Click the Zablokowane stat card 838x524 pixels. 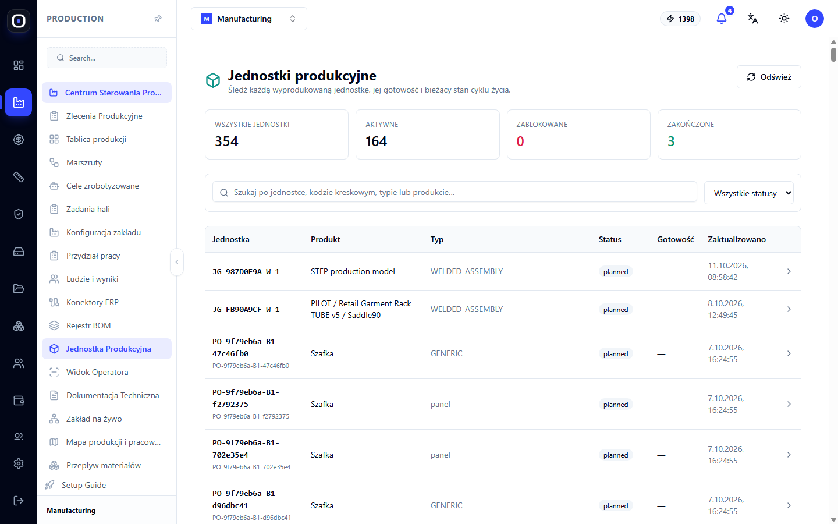click(578, 134)
